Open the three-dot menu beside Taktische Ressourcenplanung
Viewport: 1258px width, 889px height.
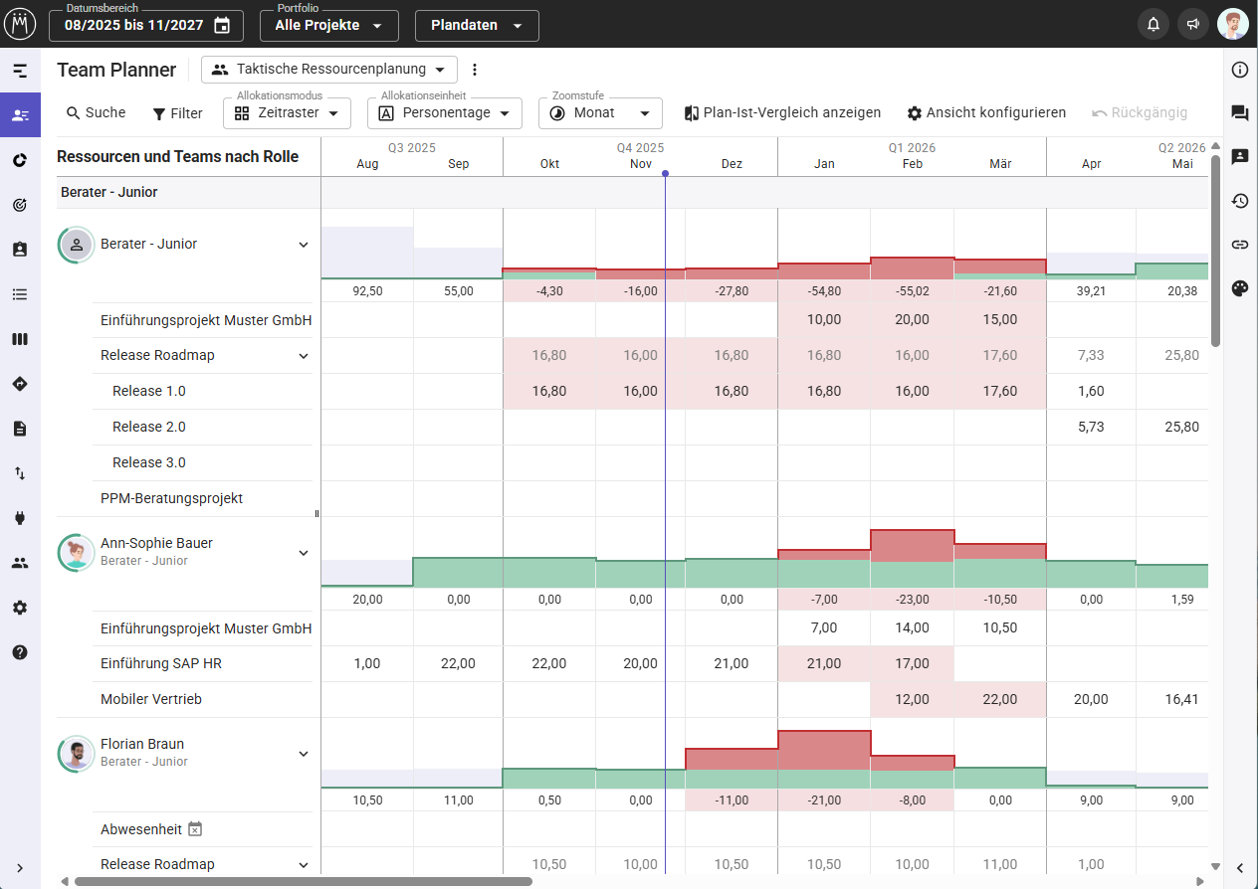tap(475, 70)
